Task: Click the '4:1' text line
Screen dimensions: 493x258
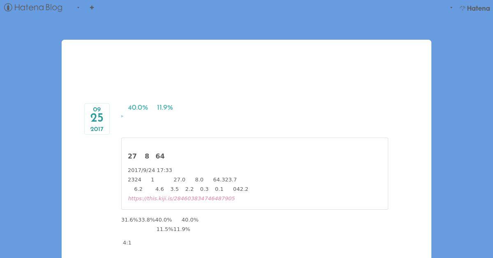Action: click(x=127, y=242)
